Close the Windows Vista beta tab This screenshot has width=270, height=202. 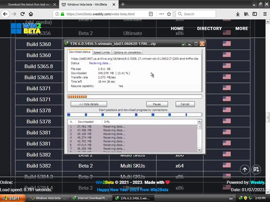coord(114,4)
